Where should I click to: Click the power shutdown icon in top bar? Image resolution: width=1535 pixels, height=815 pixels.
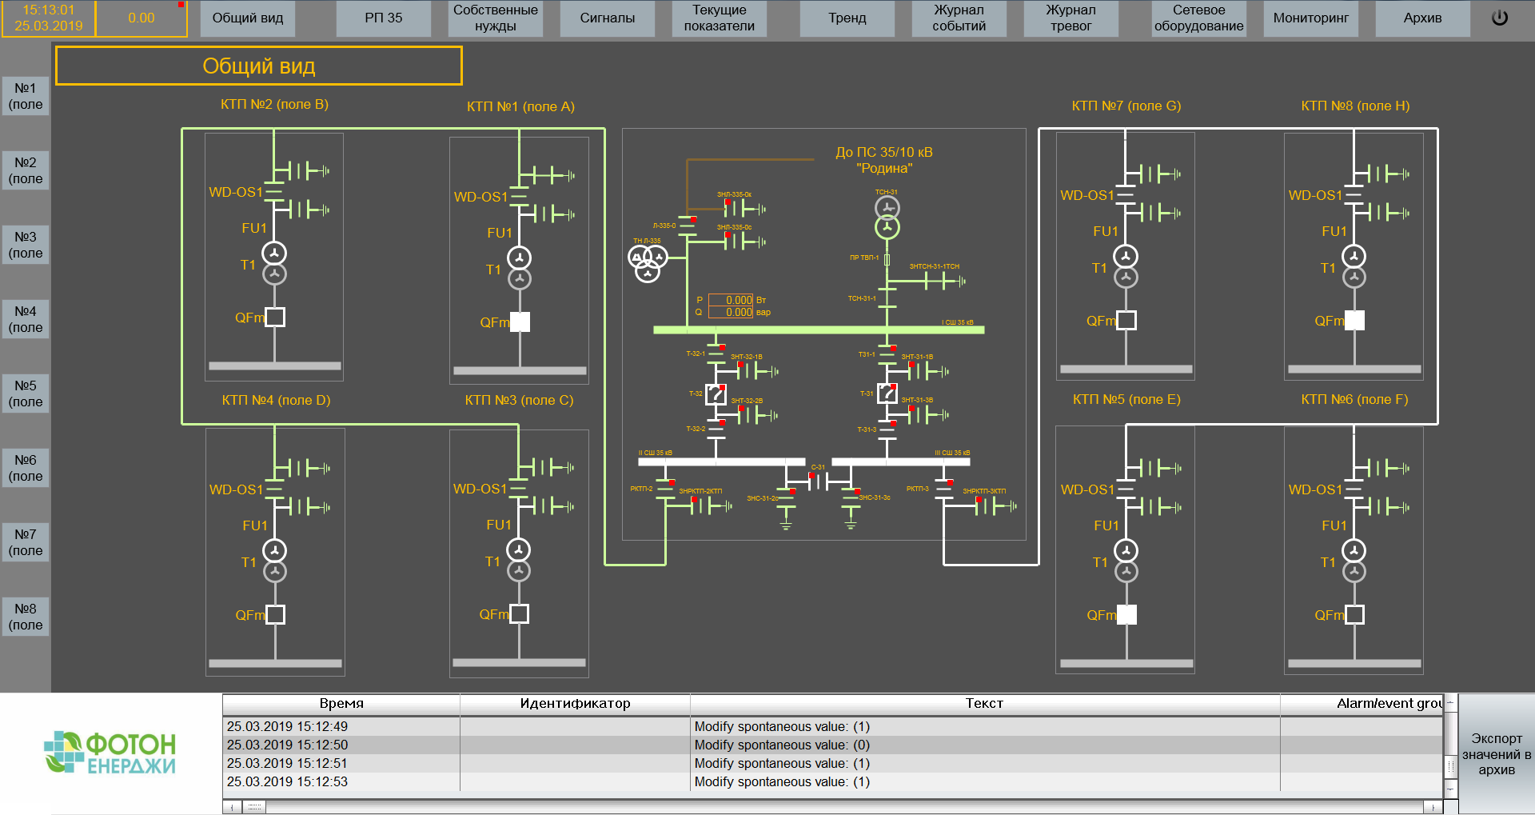pos(1499,18)
